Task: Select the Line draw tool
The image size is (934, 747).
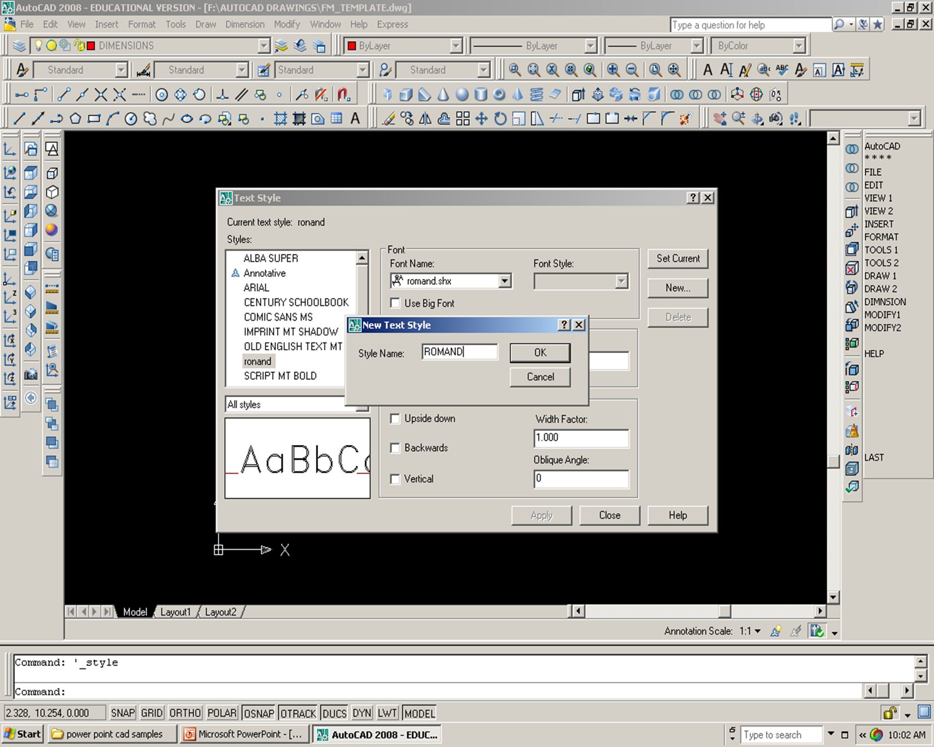Action: [20, 119]
